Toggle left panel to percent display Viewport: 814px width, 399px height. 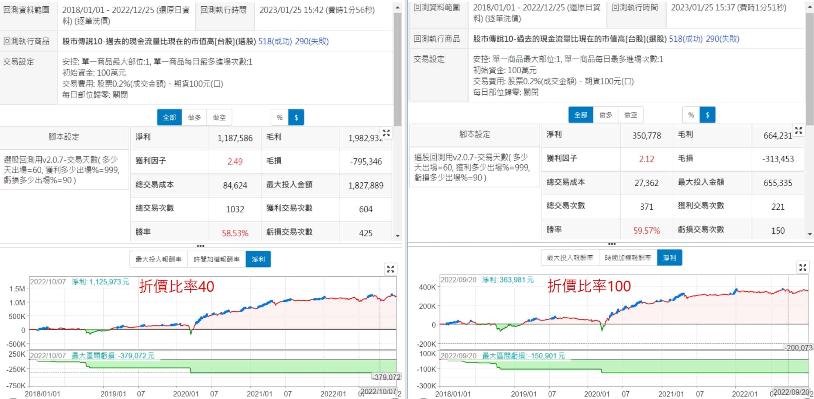pos(279,118)
